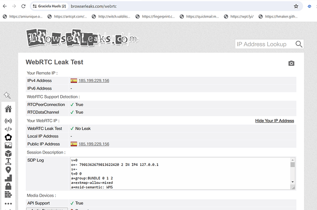Click the SDP Log scrollbar thumb
The width and height of the screenshot is (317, 210).
[x=293, y=165]
